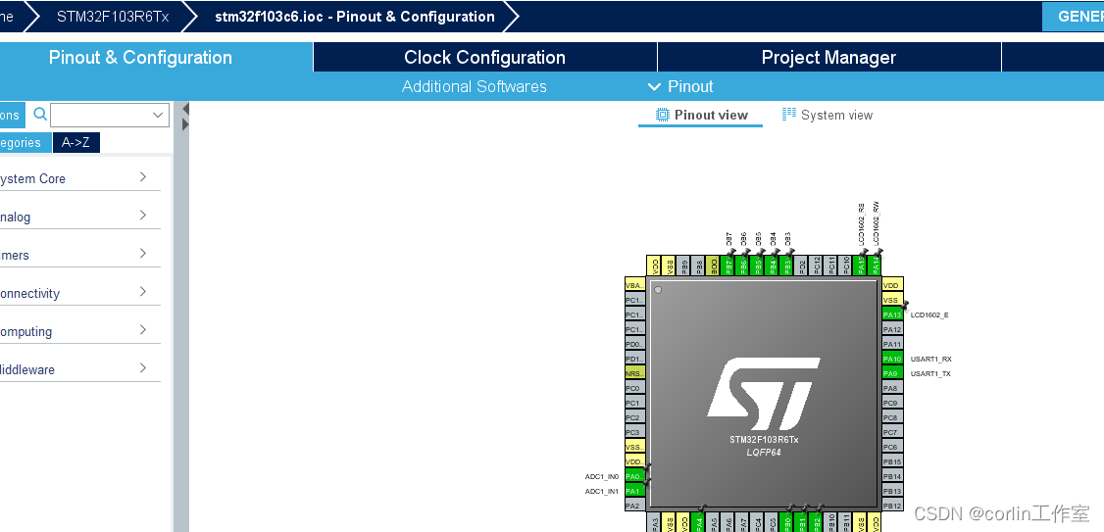Select pin PC3 on the left side
This screenshot has width=1104, height=532.
pos(635,433)
